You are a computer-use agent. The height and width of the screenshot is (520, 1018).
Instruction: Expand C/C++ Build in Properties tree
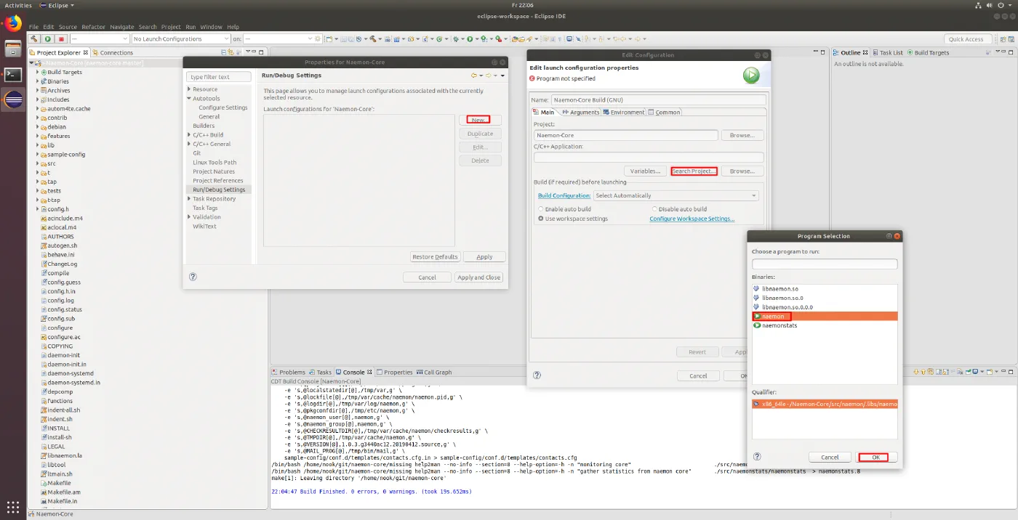click(189, 134)
